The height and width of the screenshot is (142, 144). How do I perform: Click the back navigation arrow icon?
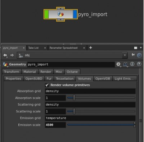(5, 56)
